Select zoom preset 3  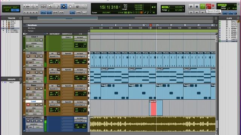pos(31,12)
